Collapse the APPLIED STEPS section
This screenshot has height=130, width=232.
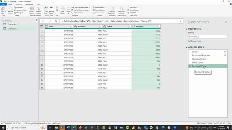(x=186, y=47)
